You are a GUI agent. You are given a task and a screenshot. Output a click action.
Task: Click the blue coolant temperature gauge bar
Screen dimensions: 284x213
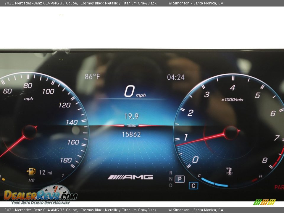[x=214, y=183]
